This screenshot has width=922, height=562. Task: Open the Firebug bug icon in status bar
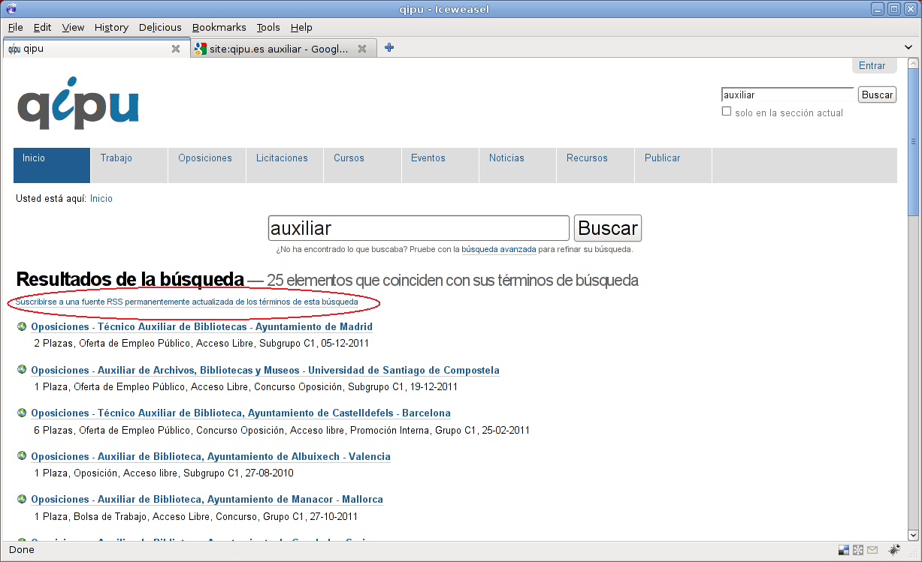tap(894, 550)
